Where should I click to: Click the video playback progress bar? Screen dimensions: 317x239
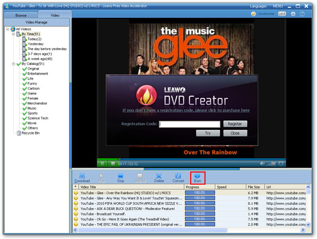(x=191, y=159)
